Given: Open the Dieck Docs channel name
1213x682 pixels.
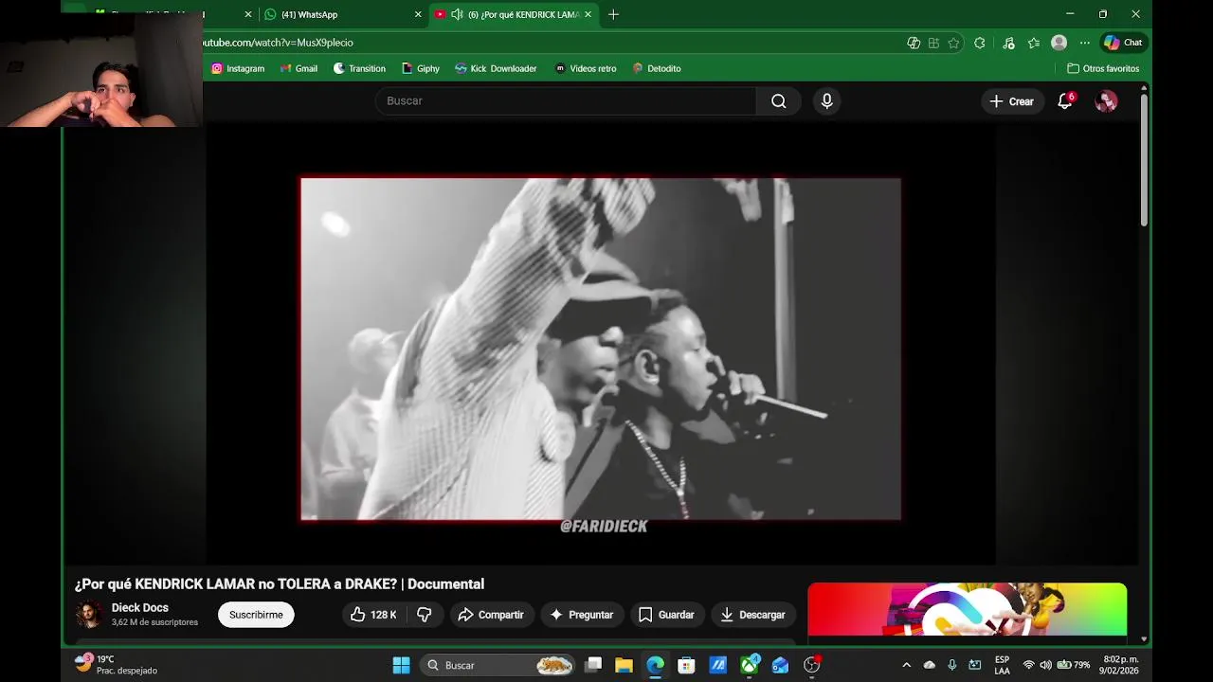Looking at the screenshot, I should coord(140,608).
